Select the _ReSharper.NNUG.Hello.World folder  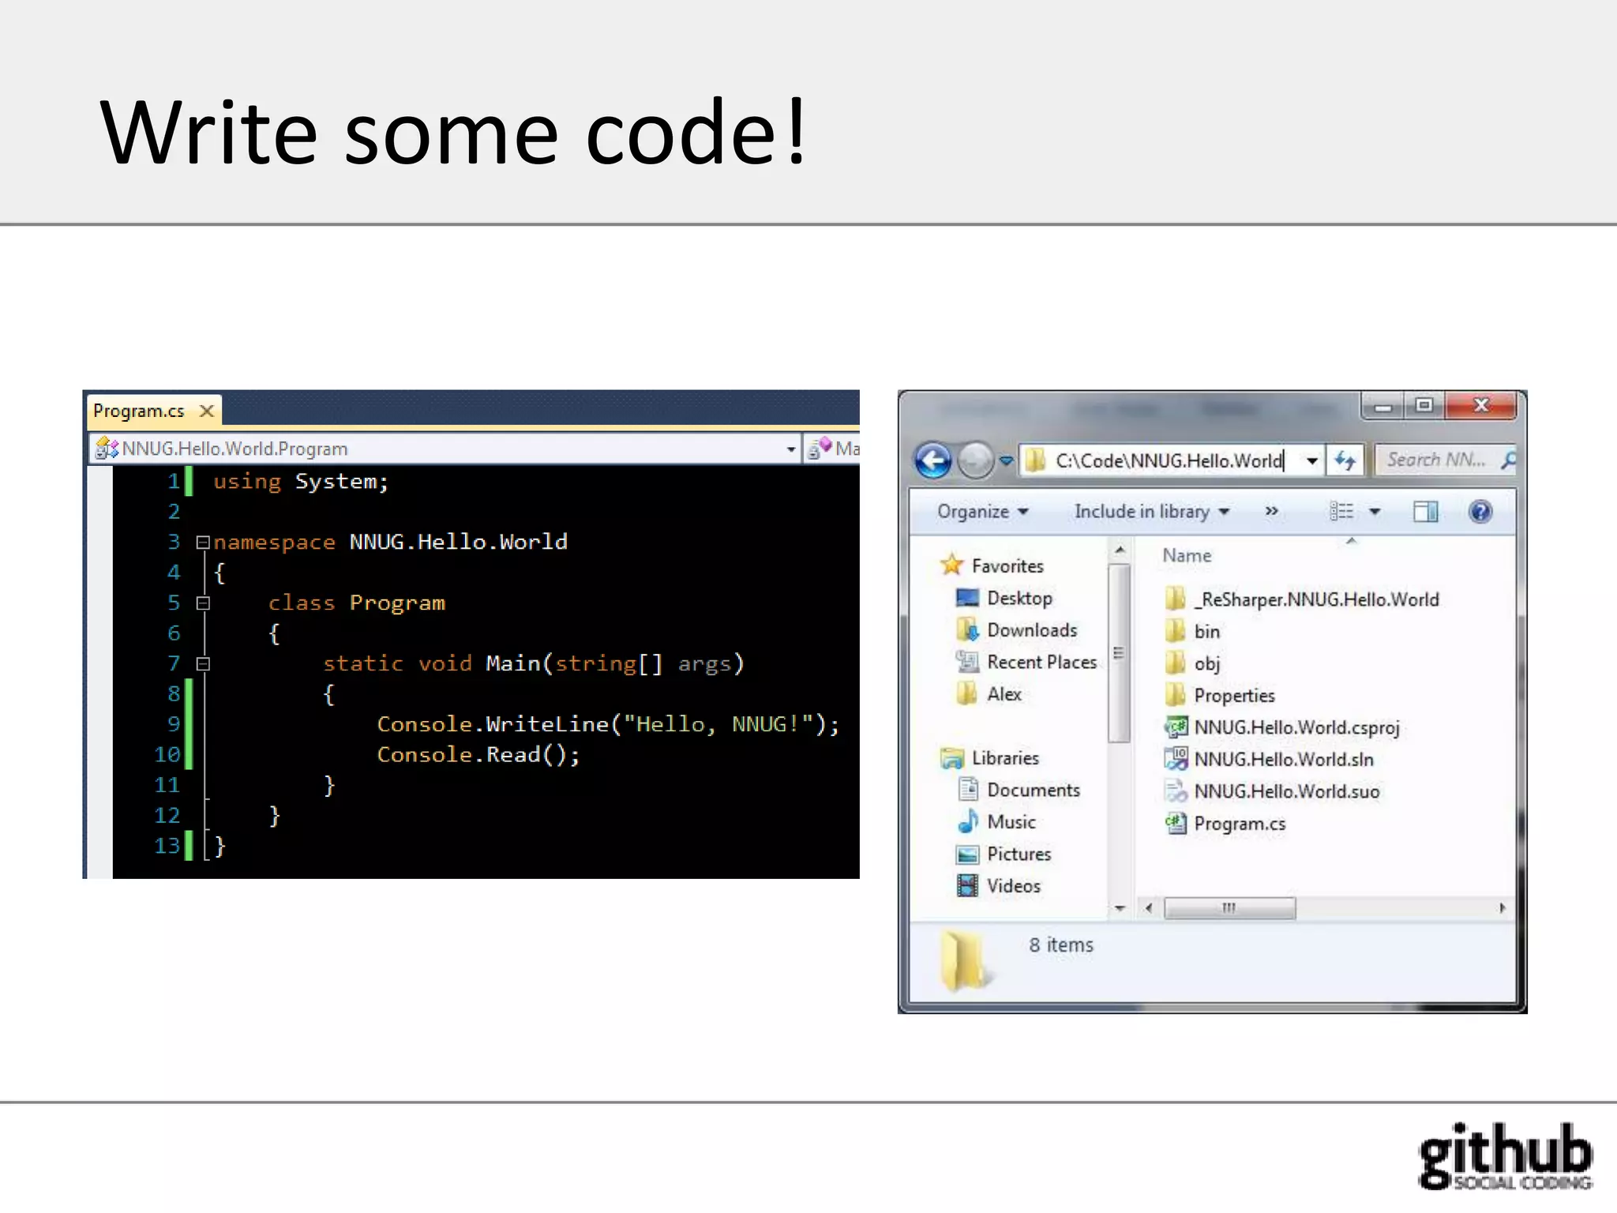click(x=1316, y=599)
